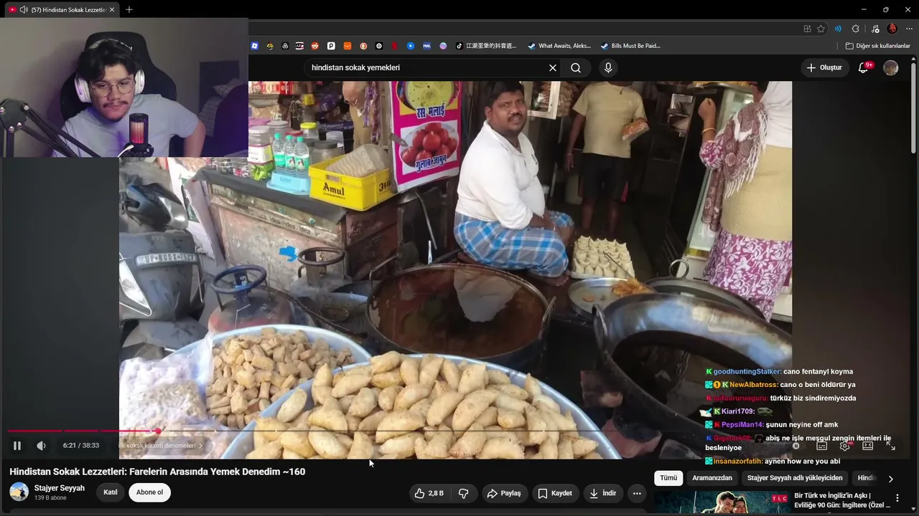Open the TikTok bookmark in favorites bar
Viewport: 919px width, 516px height.
pos(486,46)
